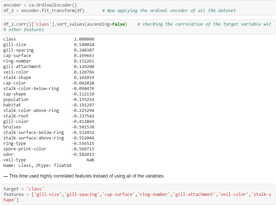Click the 'stalk-color-below-ring' row label

tap(31, 89)
